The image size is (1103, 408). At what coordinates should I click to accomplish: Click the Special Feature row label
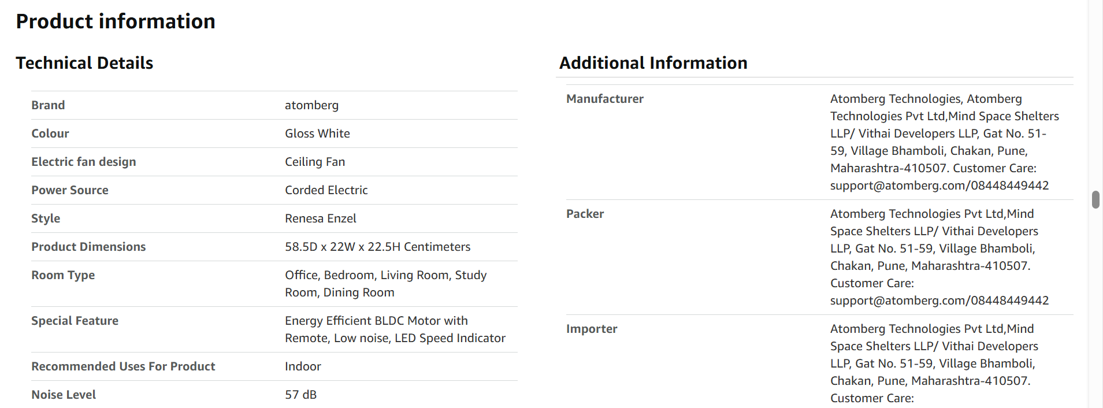coord(75,321)
